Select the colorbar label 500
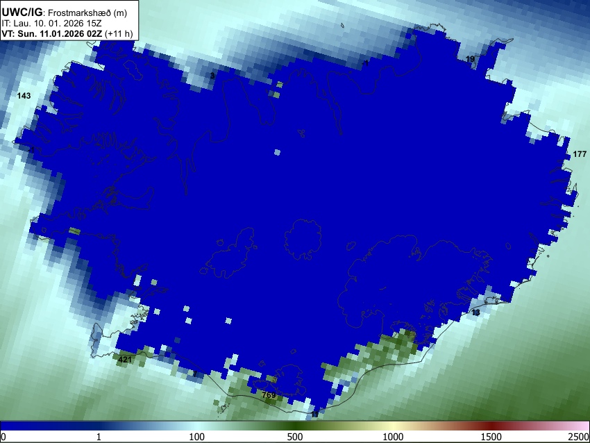The image size is (590, 443). tap(295, 437)
